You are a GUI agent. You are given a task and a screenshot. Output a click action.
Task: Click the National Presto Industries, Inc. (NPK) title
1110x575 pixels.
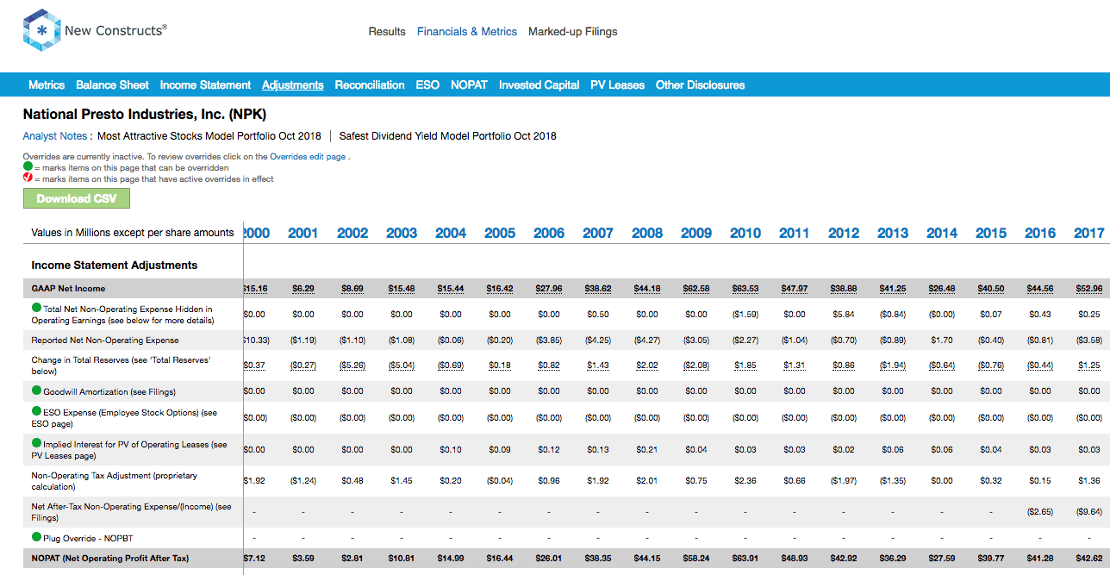pyautogui.click(x=145, y=114)
